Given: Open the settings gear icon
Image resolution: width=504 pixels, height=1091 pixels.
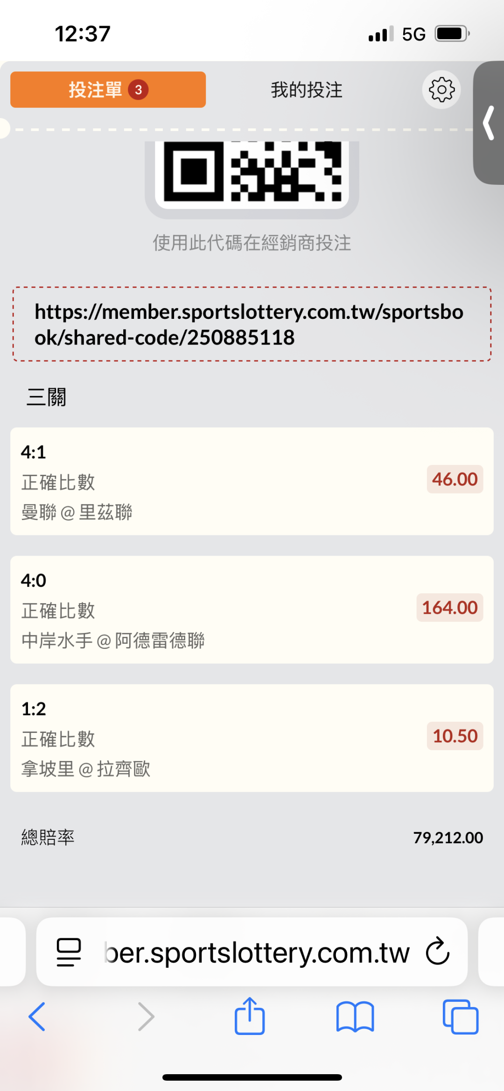Looking at the screenshot, I should 441,90.
